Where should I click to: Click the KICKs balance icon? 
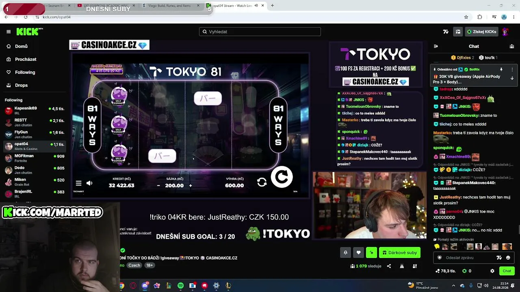pyautogui.click(x=465, y=271)
